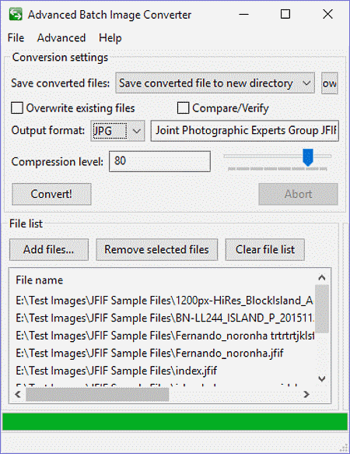The height and width of the screenshot is (454, 350).
Task: Click the file list scroll down arrow
Action: pos(322,378)
